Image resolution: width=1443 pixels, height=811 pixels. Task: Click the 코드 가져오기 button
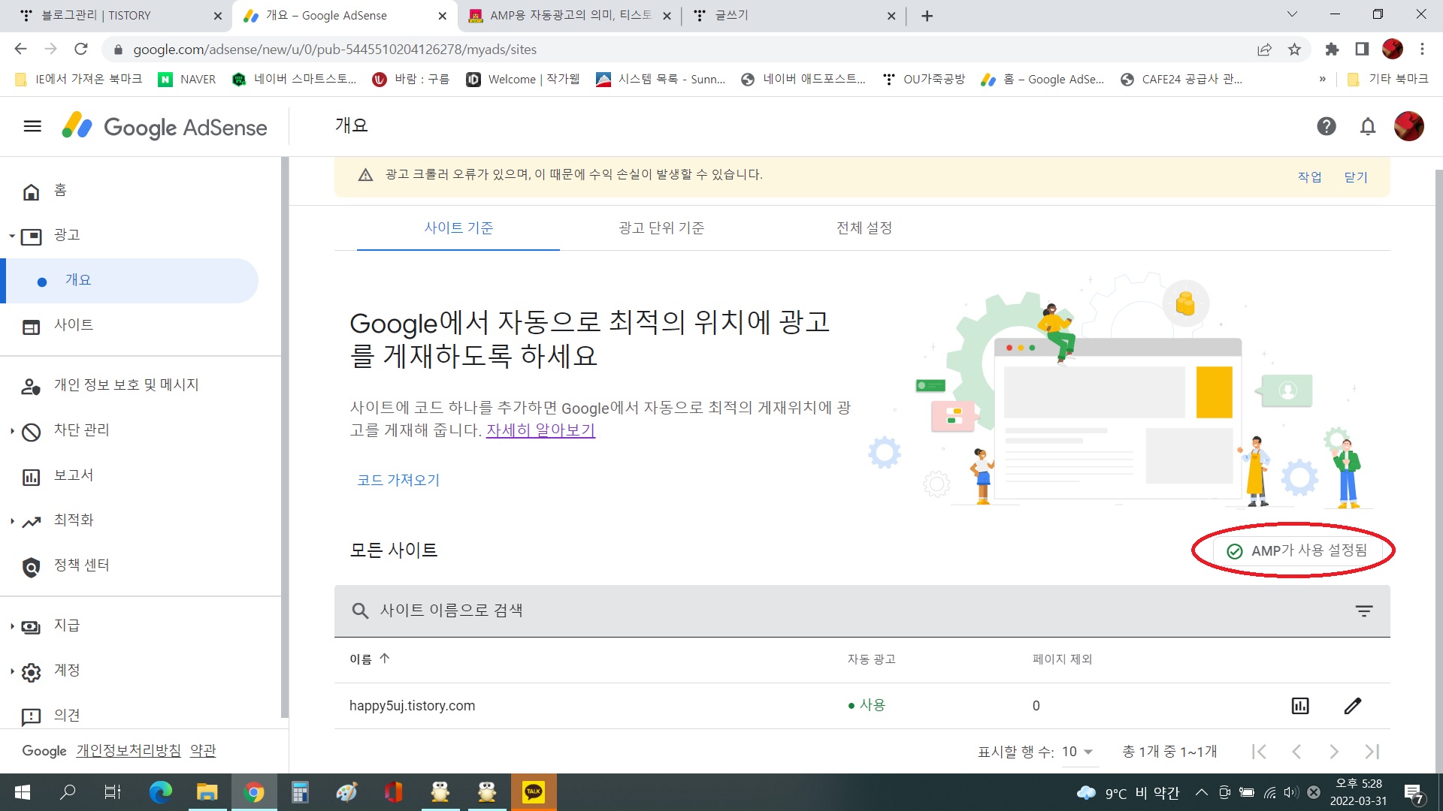click(x=398, y=481)
